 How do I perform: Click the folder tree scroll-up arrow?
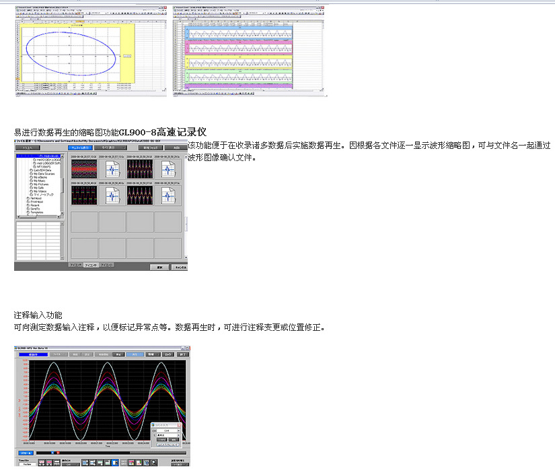[63, 156]
